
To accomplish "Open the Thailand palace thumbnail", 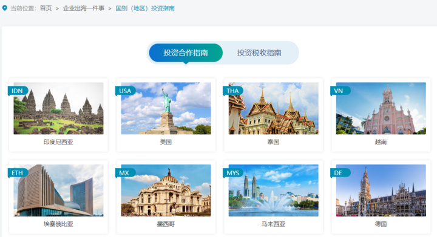I will click(x=273, y=108).
